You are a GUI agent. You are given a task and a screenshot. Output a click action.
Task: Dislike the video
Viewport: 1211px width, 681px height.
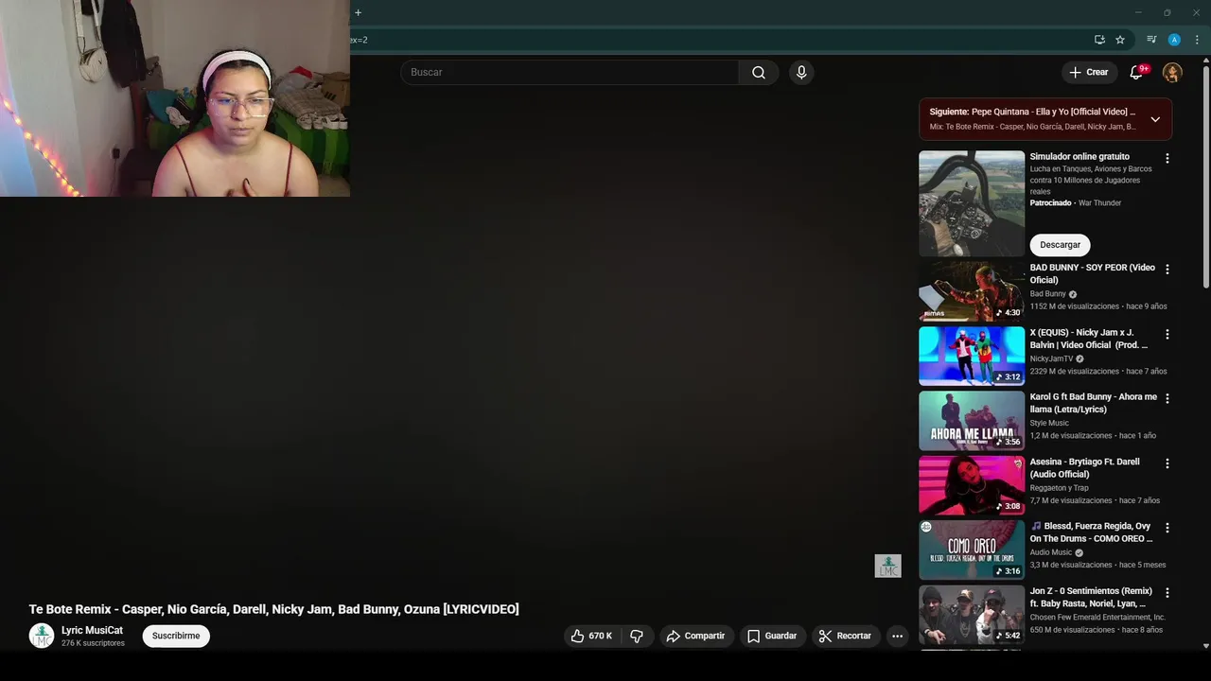pyautogui.click(x=637, y=636)
